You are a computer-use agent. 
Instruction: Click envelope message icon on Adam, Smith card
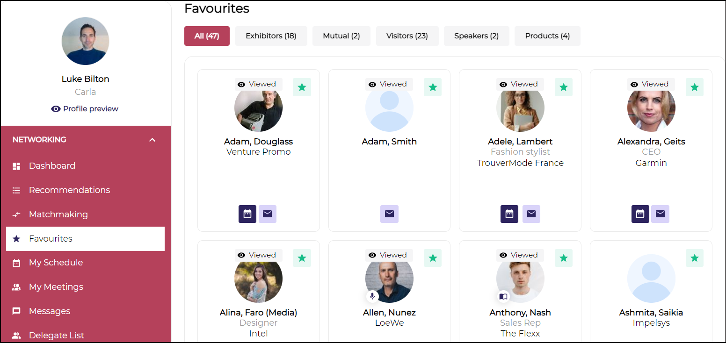pos(389,214)
